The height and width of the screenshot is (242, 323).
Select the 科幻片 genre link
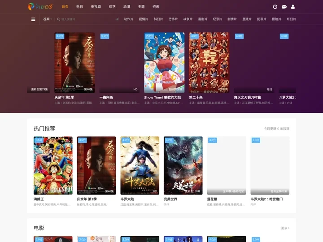click(158, 19)
